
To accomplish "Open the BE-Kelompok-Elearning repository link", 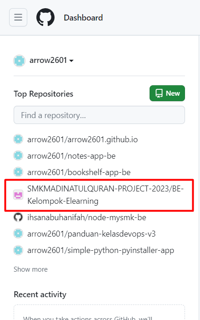I will tap(105, 195).
